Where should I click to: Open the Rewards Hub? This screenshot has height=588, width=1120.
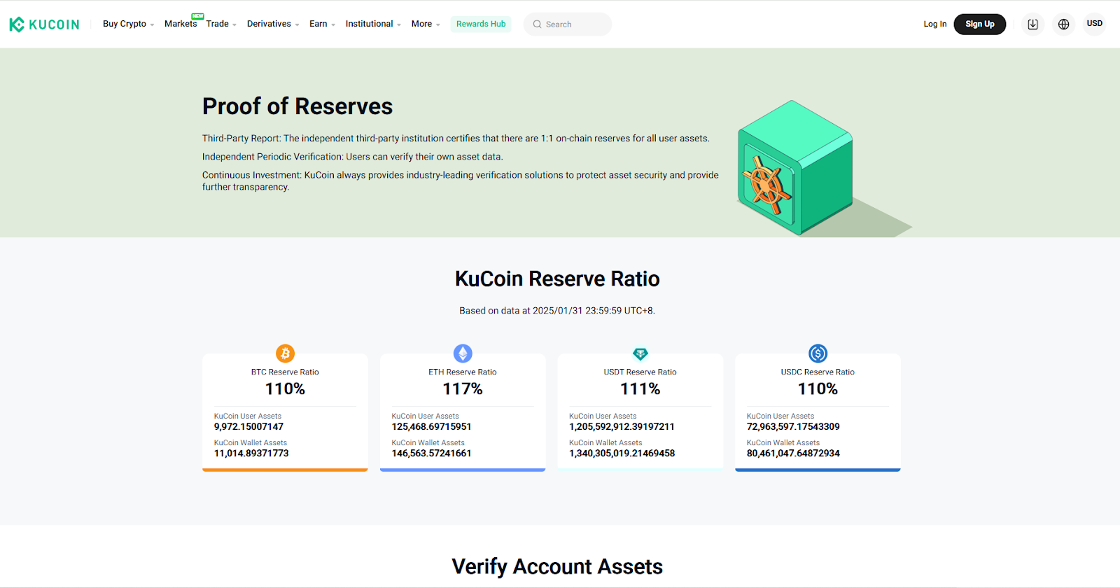pyautogui.click(x=481, y=24)
